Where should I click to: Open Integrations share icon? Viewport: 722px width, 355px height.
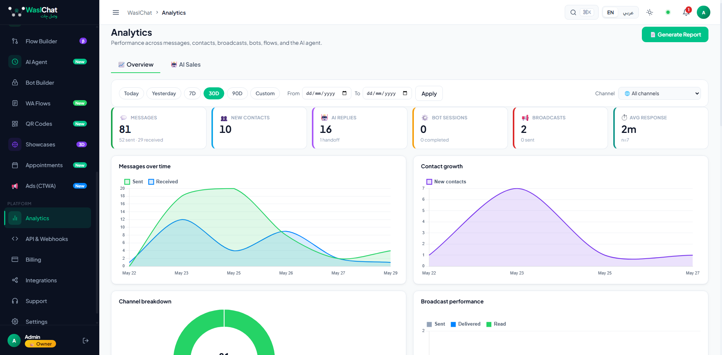(15, 280)
